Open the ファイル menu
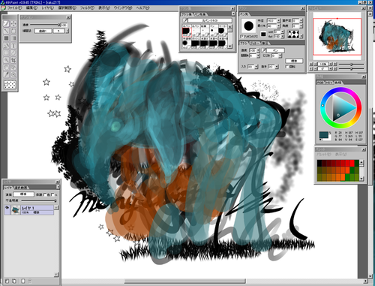 coord(14,8)
